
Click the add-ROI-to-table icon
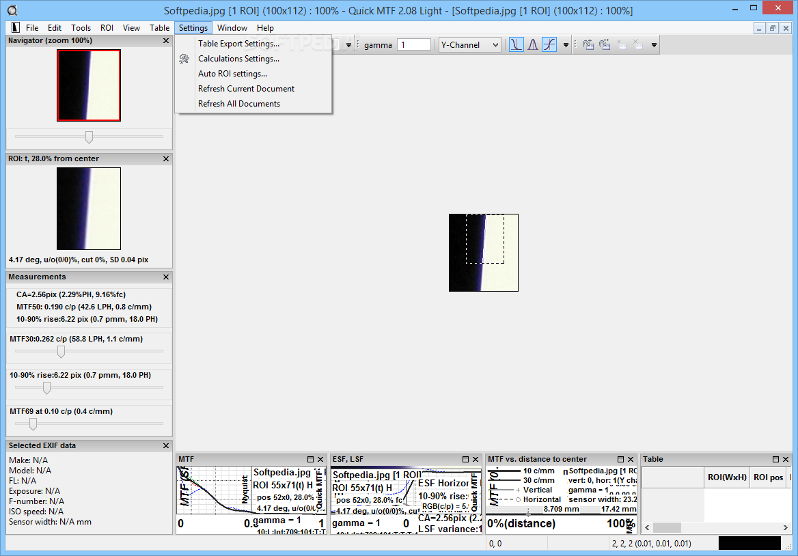pos(588,45)
